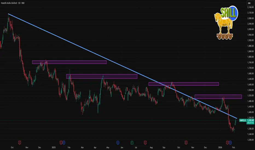255x150 pixels.
Task: Open the red E earnings marker above the 2025 label
Action: click(61, 143)
